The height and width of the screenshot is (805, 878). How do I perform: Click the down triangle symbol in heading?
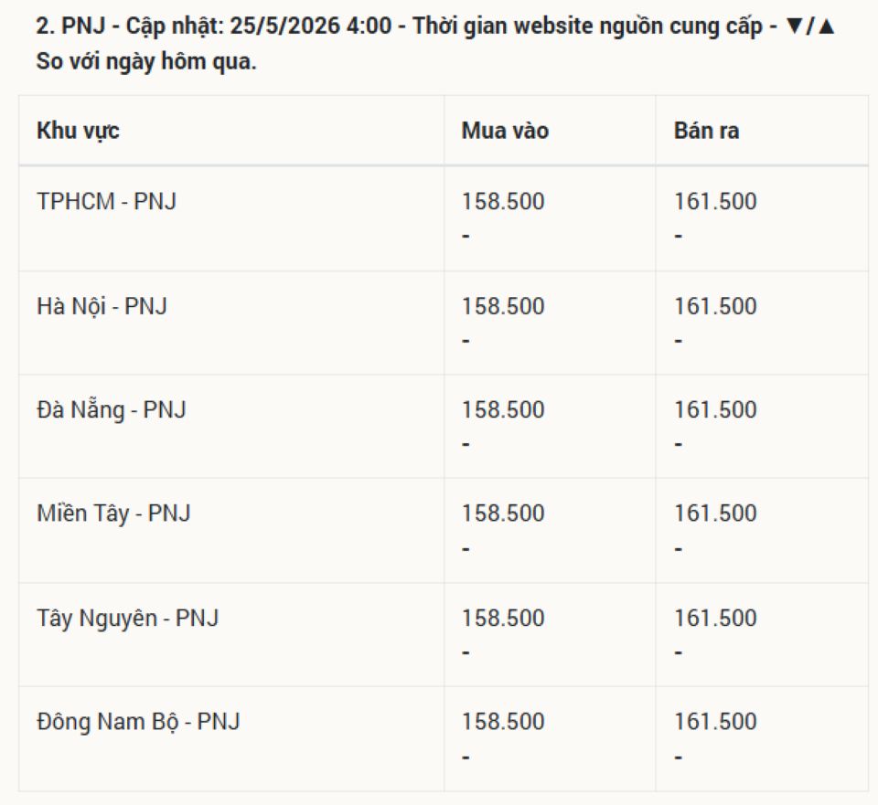coord(794,26)
